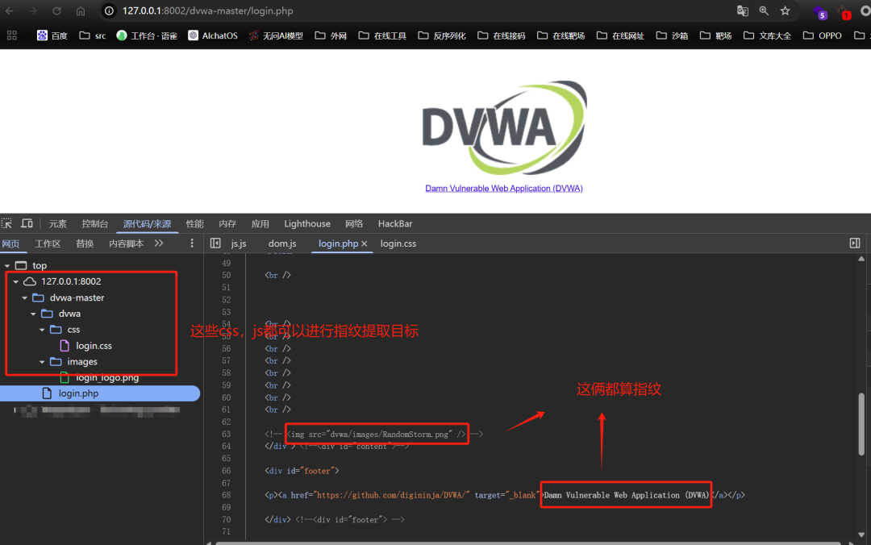Viewport: 871px width, 545px height.
Task: Select the 工作区 sources subtab
Action: 48,243
